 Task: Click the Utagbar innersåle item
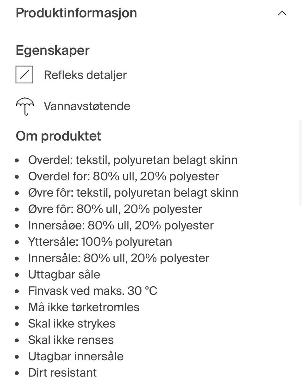click(76, 357)
